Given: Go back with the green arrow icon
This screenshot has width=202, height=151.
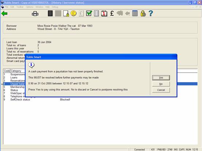Looking at the screenshot, I should [x=4, y=13].
